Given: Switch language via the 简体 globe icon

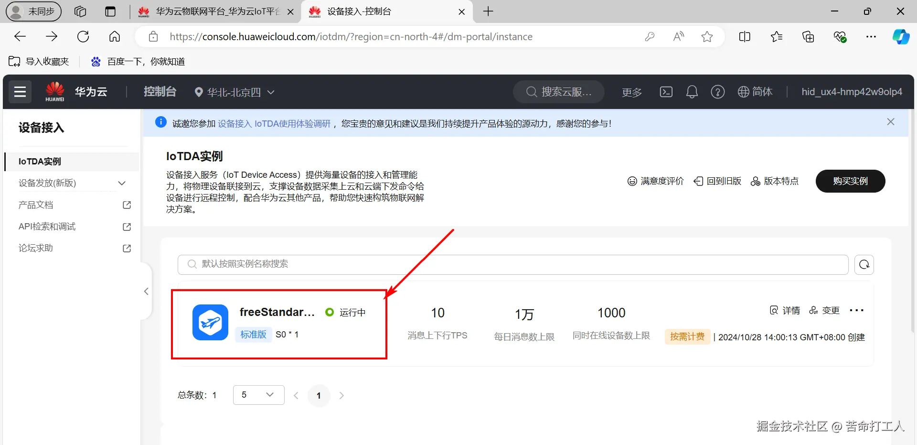Looking at the screenshot, I should click(755, 92).
